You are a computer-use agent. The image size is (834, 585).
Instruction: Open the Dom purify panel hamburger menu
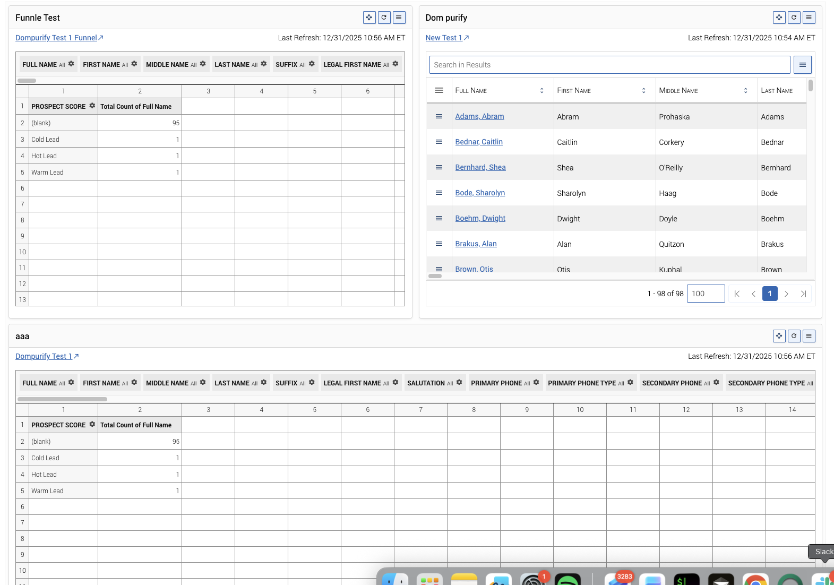click(809, 18)
